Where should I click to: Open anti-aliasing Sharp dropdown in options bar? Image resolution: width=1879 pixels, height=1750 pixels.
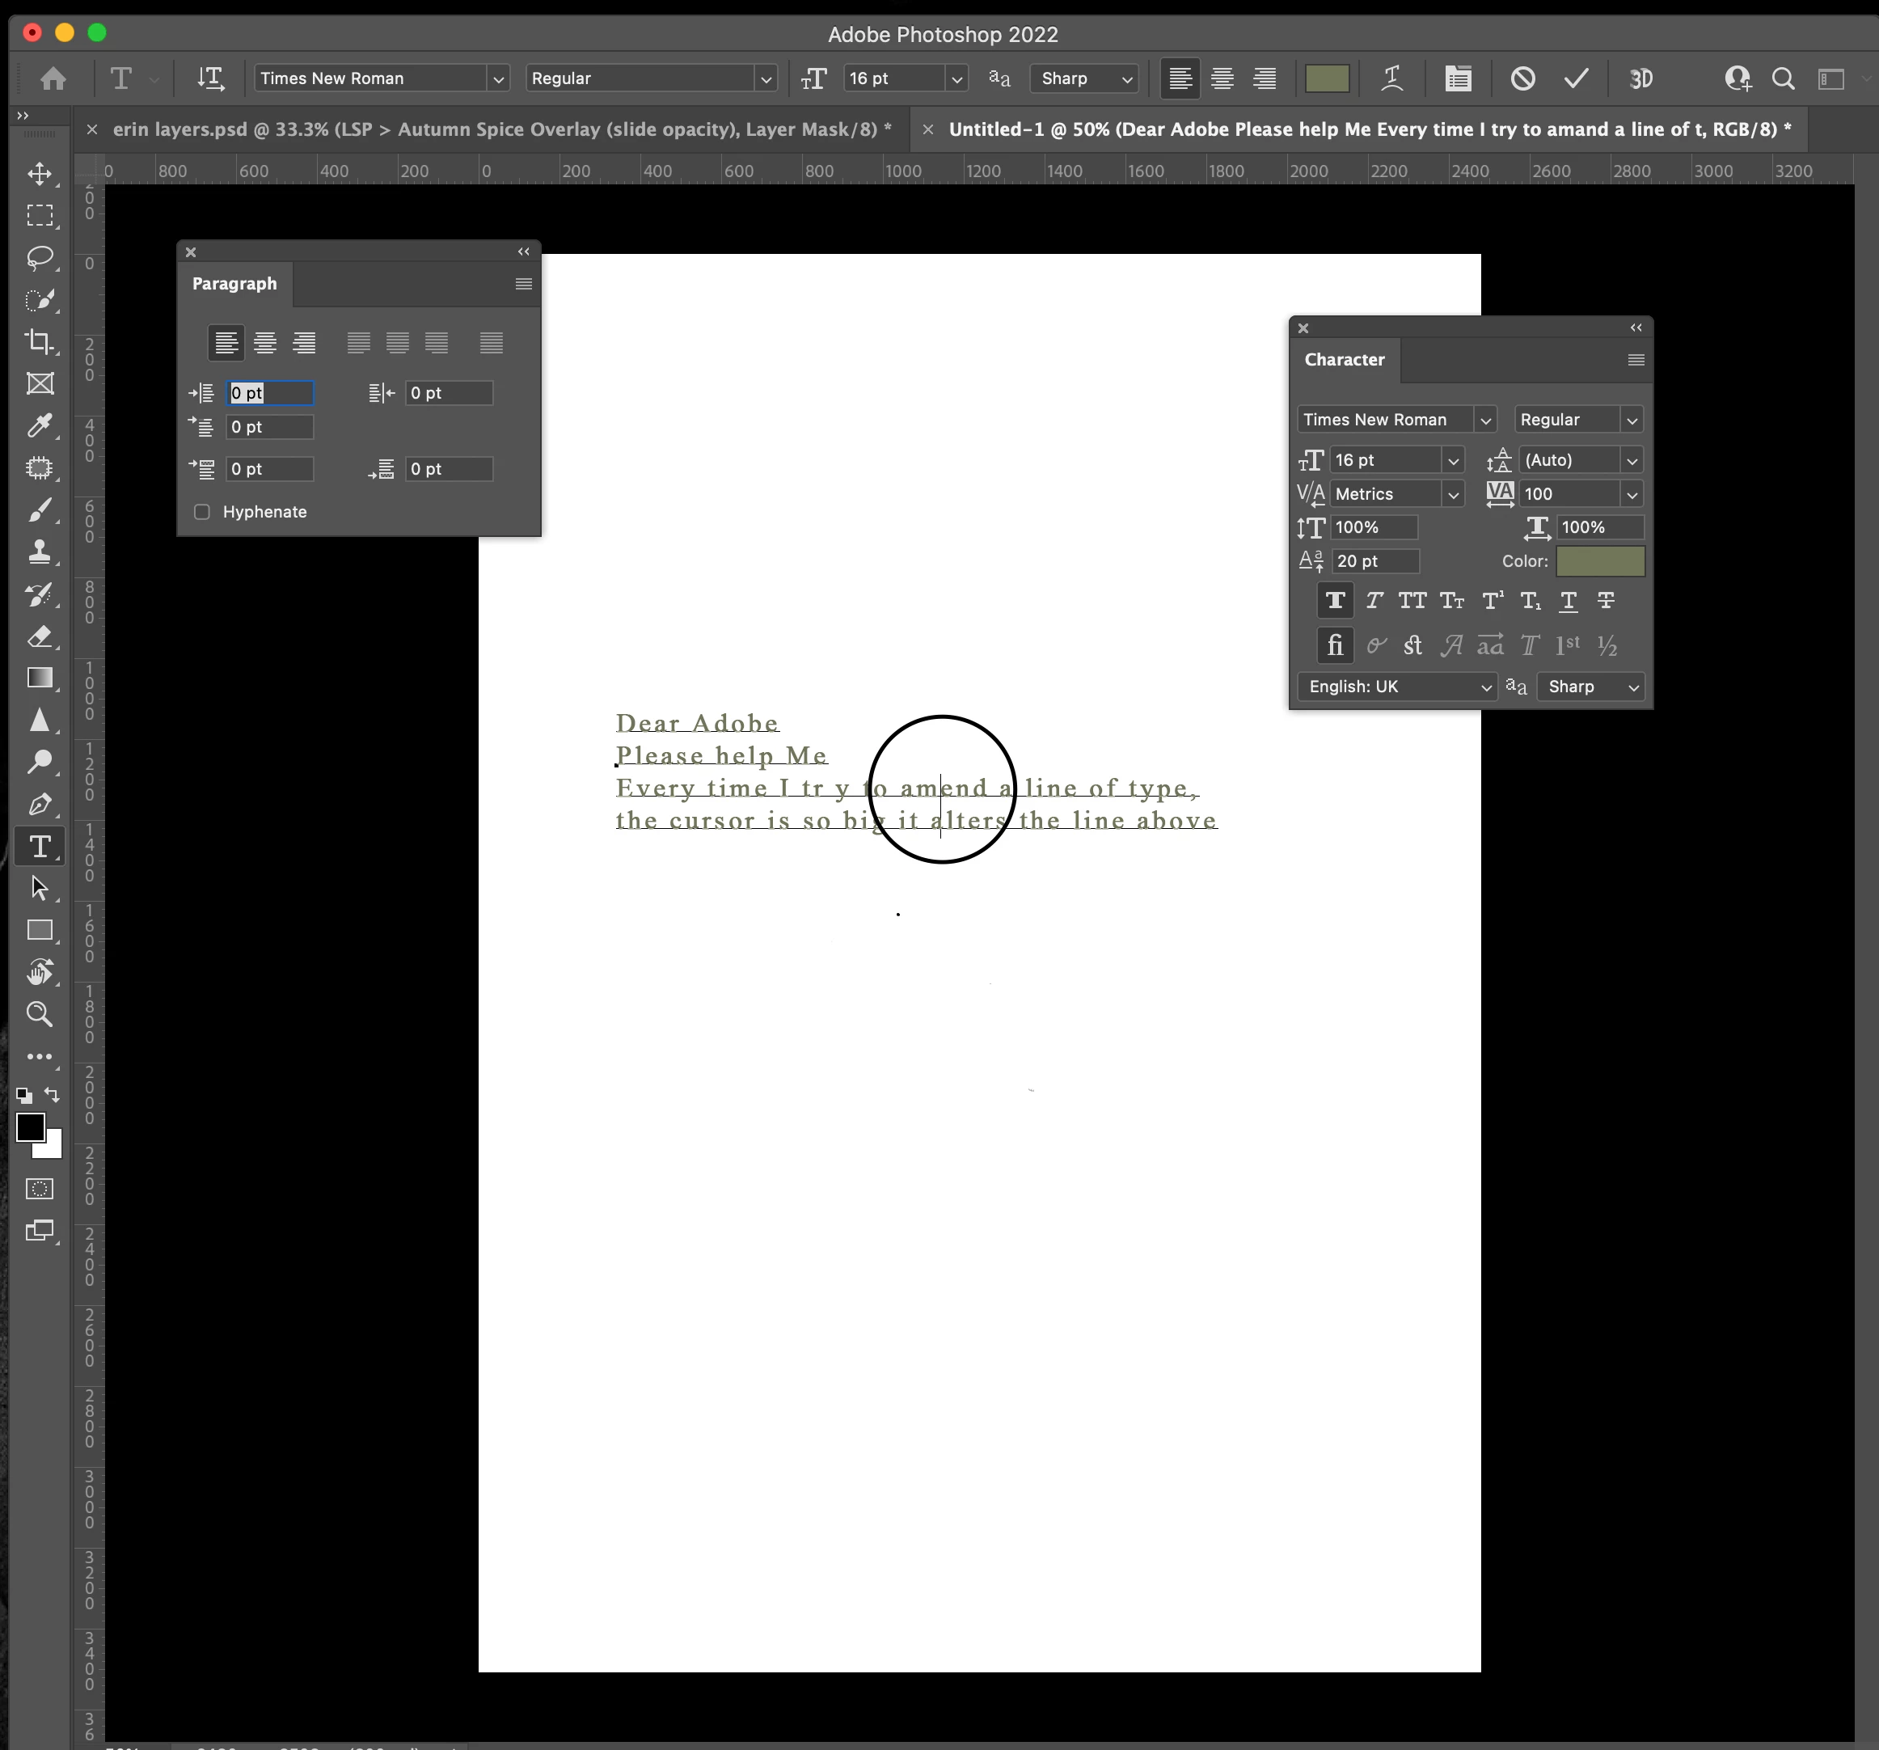[x=1084, y=78]
